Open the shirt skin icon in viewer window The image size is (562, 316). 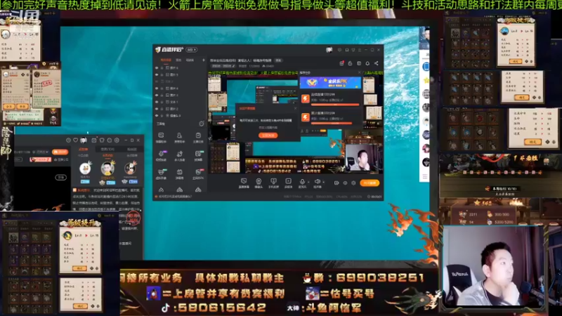(x=101, y=140)
